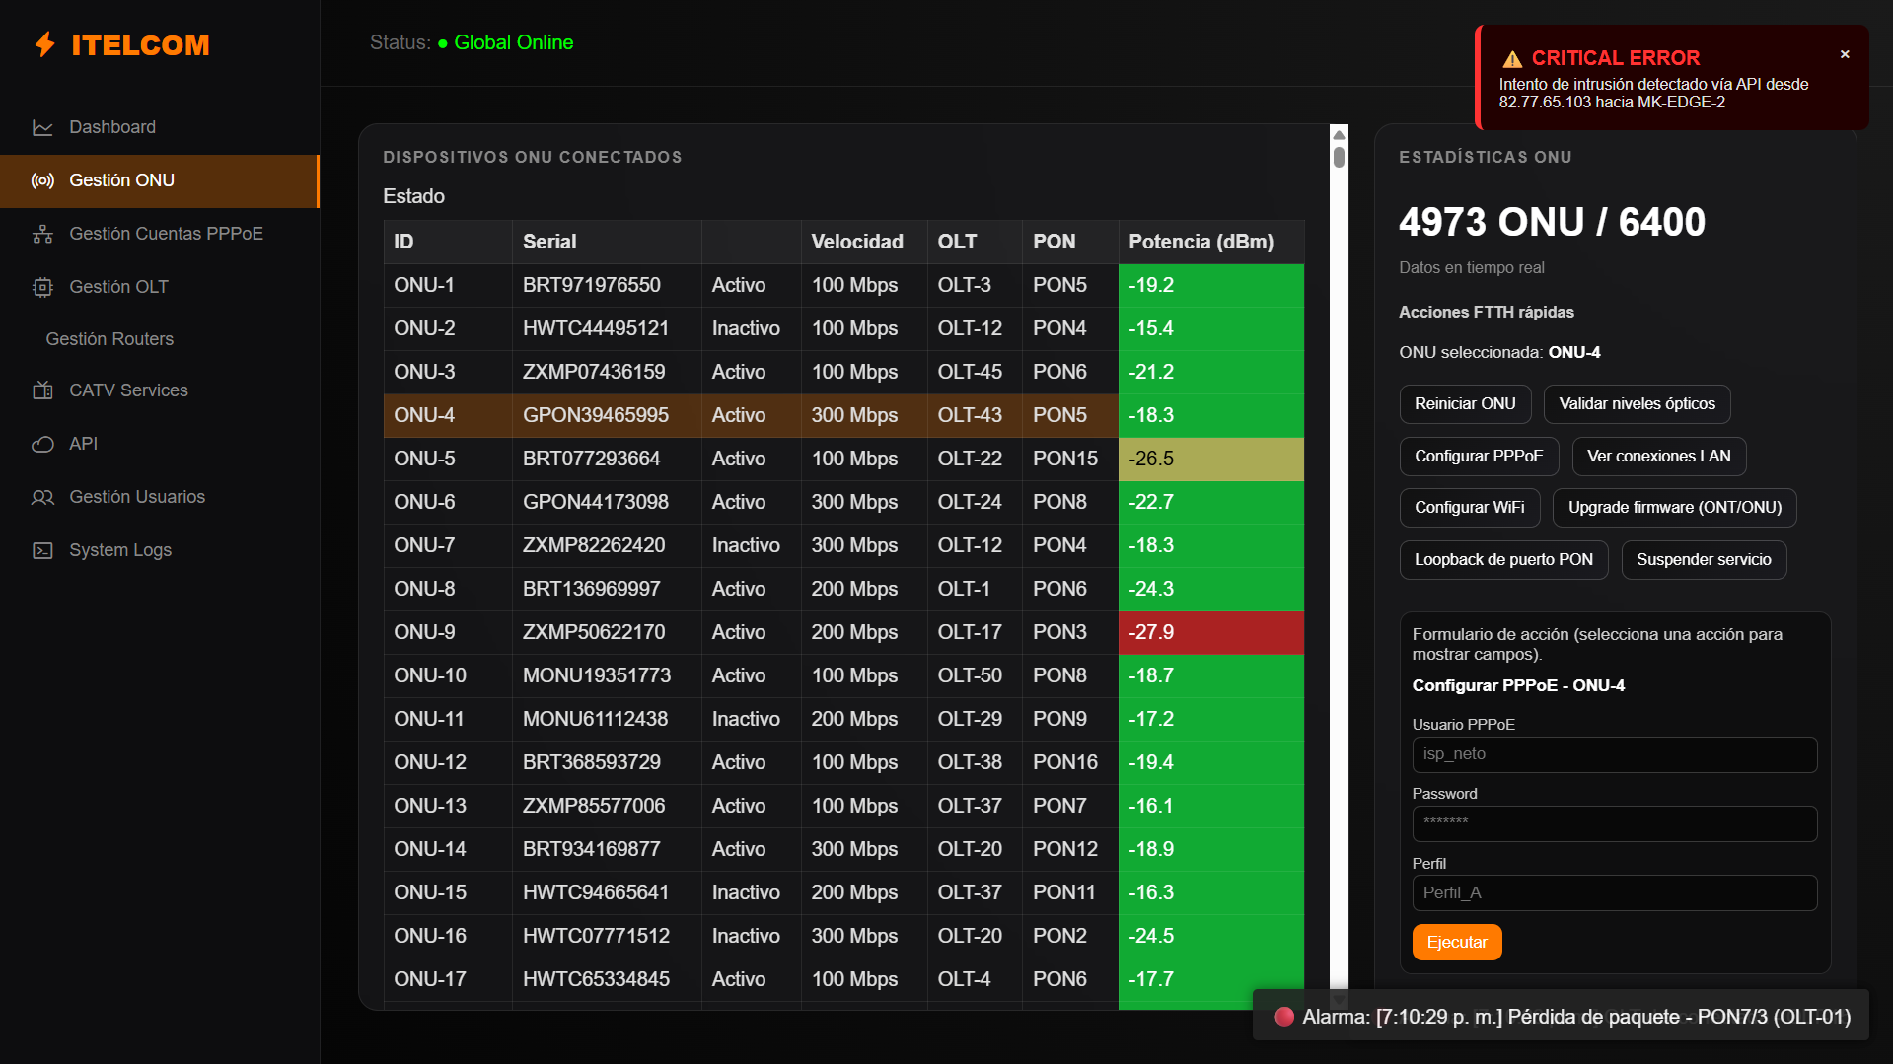1893x1064 pixels.
Task: Open Gestión Cuentas PPPoE section
Action: coord(160,234)
